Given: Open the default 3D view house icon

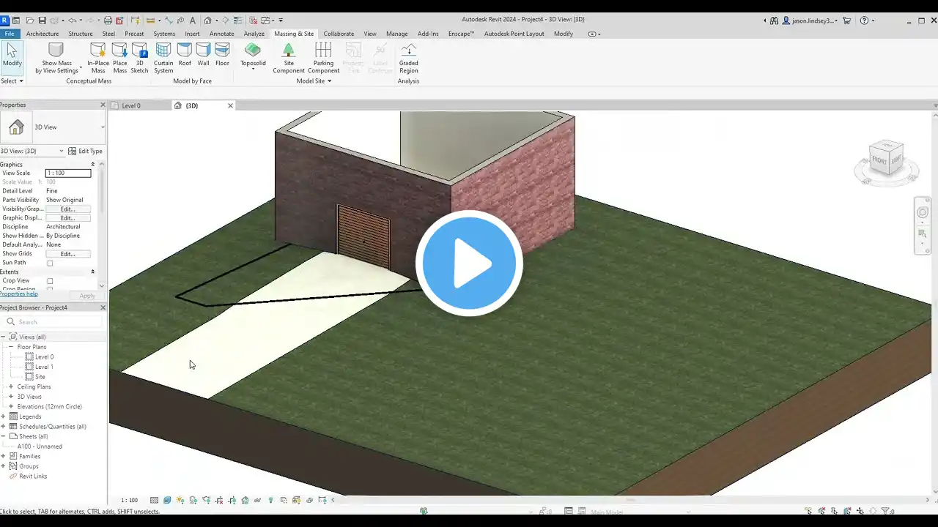Looking at the screenshot, I should (x=207, y=20).
